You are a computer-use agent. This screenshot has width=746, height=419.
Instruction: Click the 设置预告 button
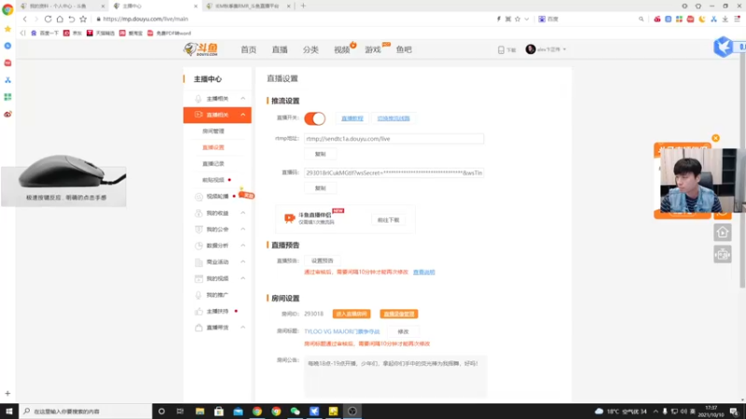[322, 261]
